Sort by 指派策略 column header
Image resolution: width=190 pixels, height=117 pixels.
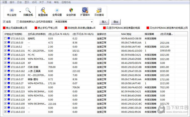(151, 34)
